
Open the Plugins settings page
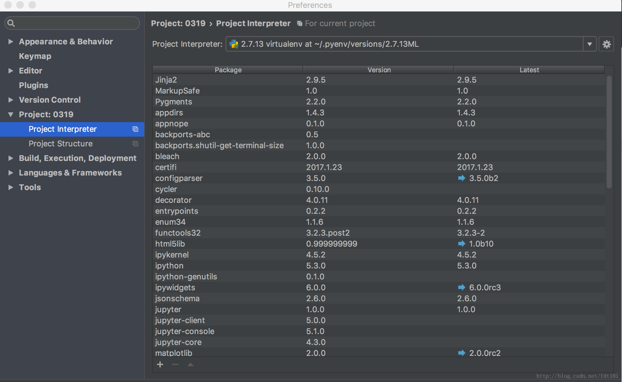point(33,85)
